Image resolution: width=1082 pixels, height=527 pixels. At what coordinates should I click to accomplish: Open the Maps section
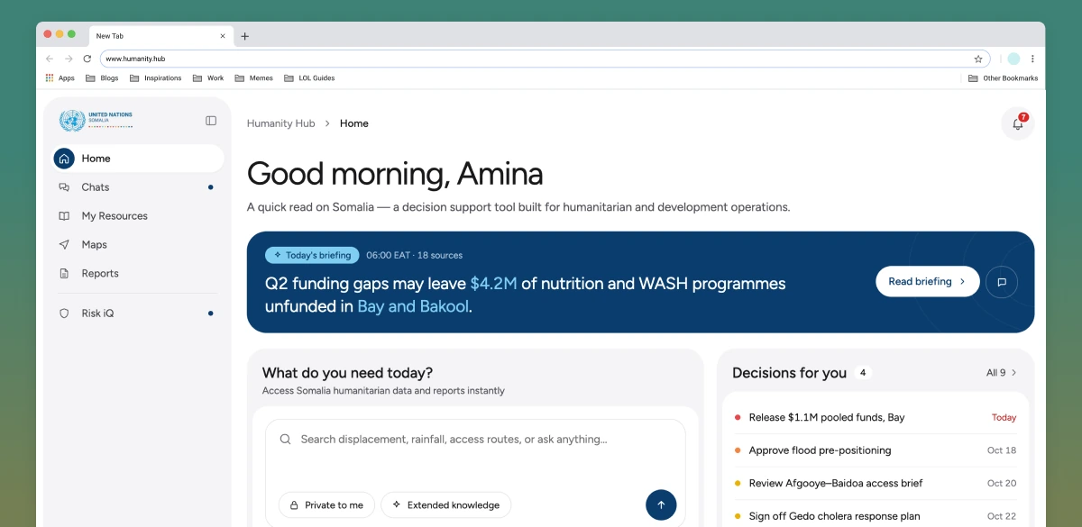click(138, 245)
